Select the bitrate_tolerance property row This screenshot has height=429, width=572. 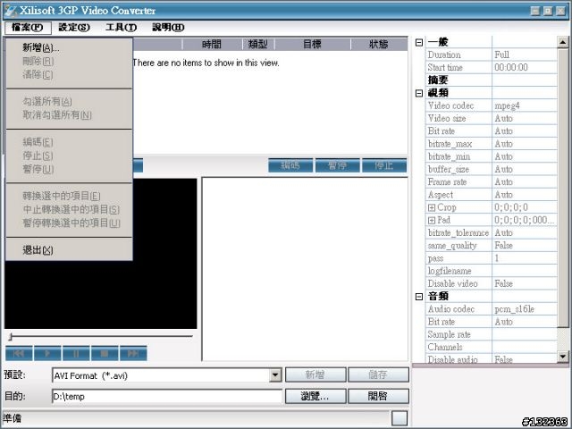pyautogui.click(x=492, y=232)
